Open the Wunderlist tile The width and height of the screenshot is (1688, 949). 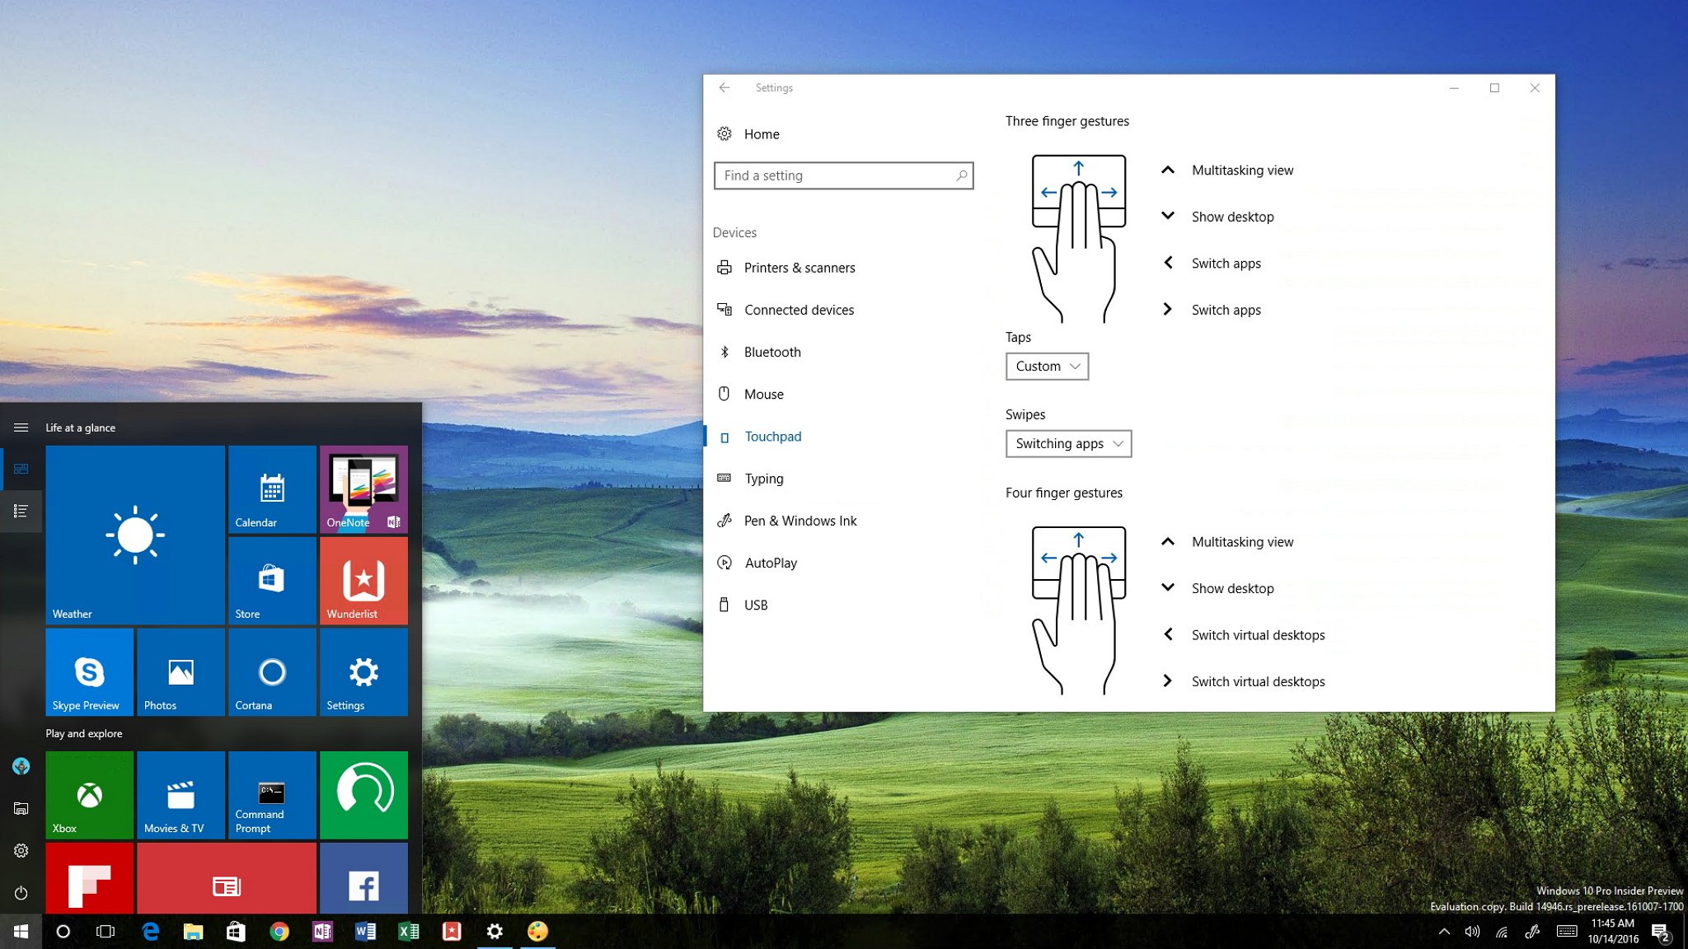click(363, 581)
